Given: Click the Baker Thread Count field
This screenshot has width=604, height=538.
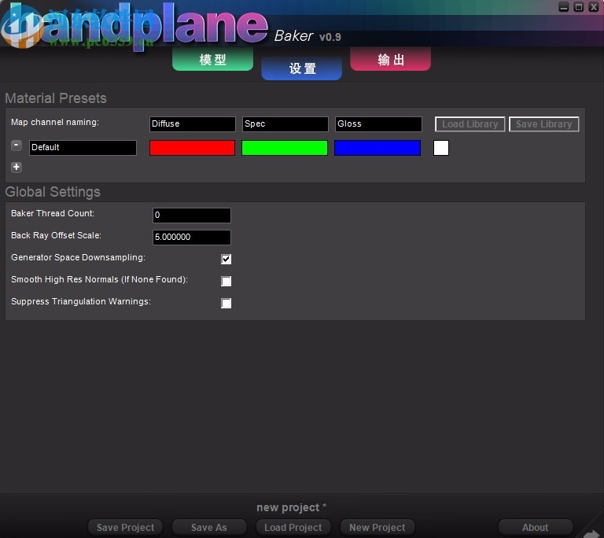Looking at the screenshot, I should pos(192,215).
